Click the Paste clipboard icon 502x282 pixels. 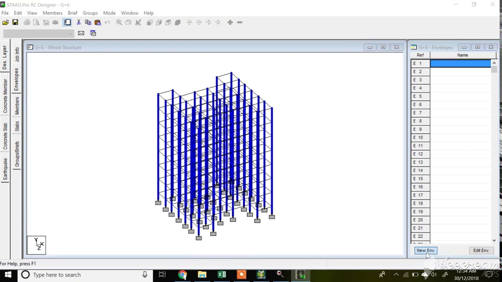click(98, 22)
